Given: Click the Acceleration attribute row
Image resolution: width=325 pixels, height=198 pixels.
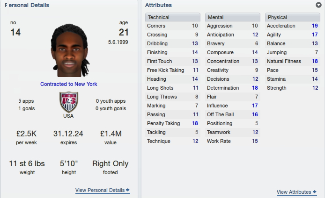Looking at the screenshot, I should 293,26.
